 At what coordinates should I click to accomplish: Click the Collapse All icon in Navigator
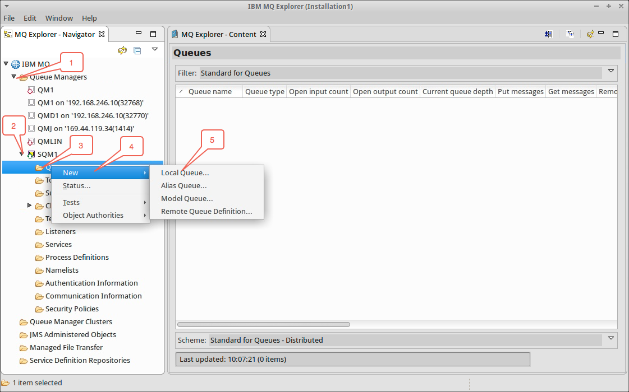[137, 51]
